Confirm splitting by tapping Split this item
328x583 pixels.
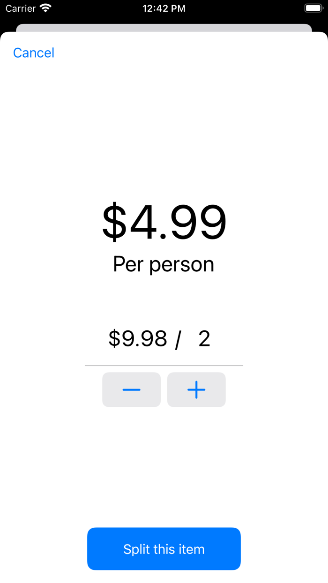pos(164,549)
